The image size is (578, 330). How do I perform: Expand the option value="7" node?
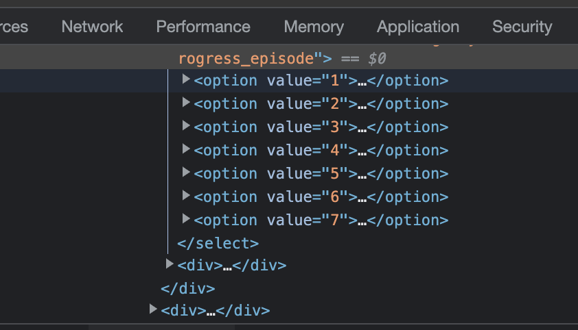pos(186,218)
